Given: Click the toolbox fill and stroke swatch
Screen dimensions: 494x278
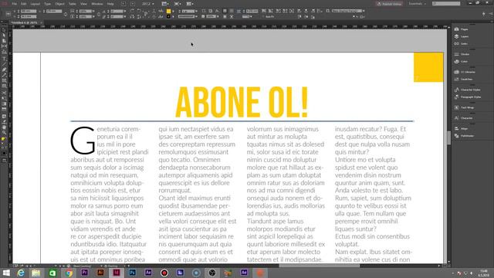Looking at the screenshot, I should click(3, 139).
